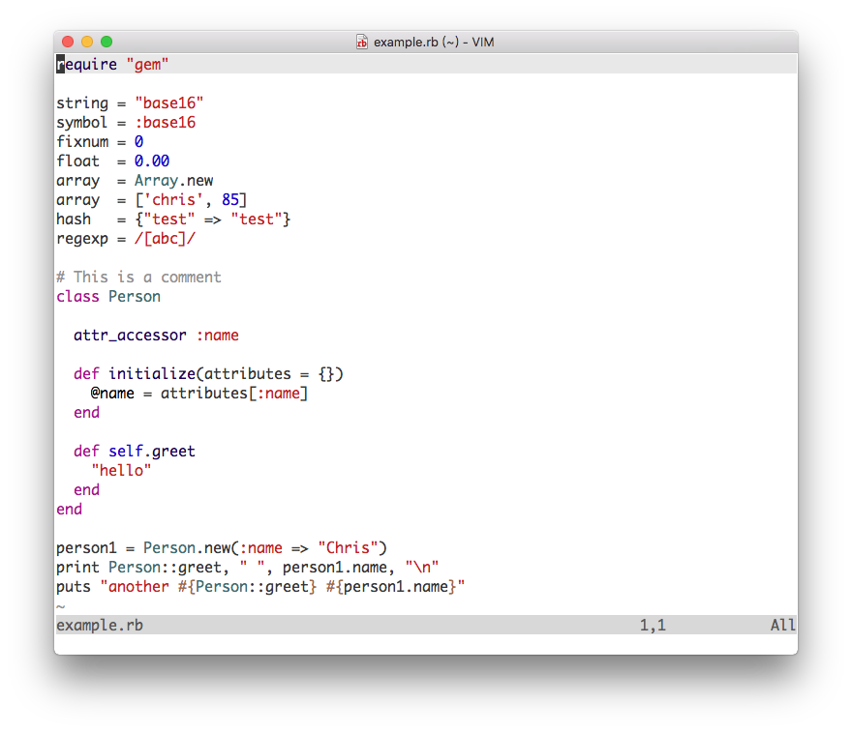This screenshot has height=732, width=852.
Task: Click the number 85 in array
Action: (x=230, y=200)
